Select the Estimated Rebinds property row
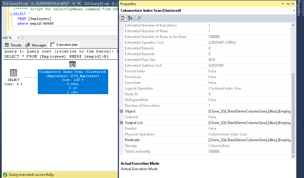Image resolution: width=304 pixels, height=178 pixels. pos(207,48)
